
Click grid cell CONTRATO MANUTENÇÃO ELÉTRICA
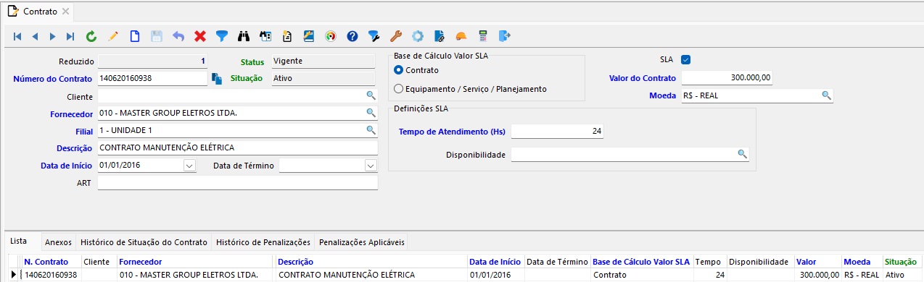pyautogui.click(x=371, y=275)
